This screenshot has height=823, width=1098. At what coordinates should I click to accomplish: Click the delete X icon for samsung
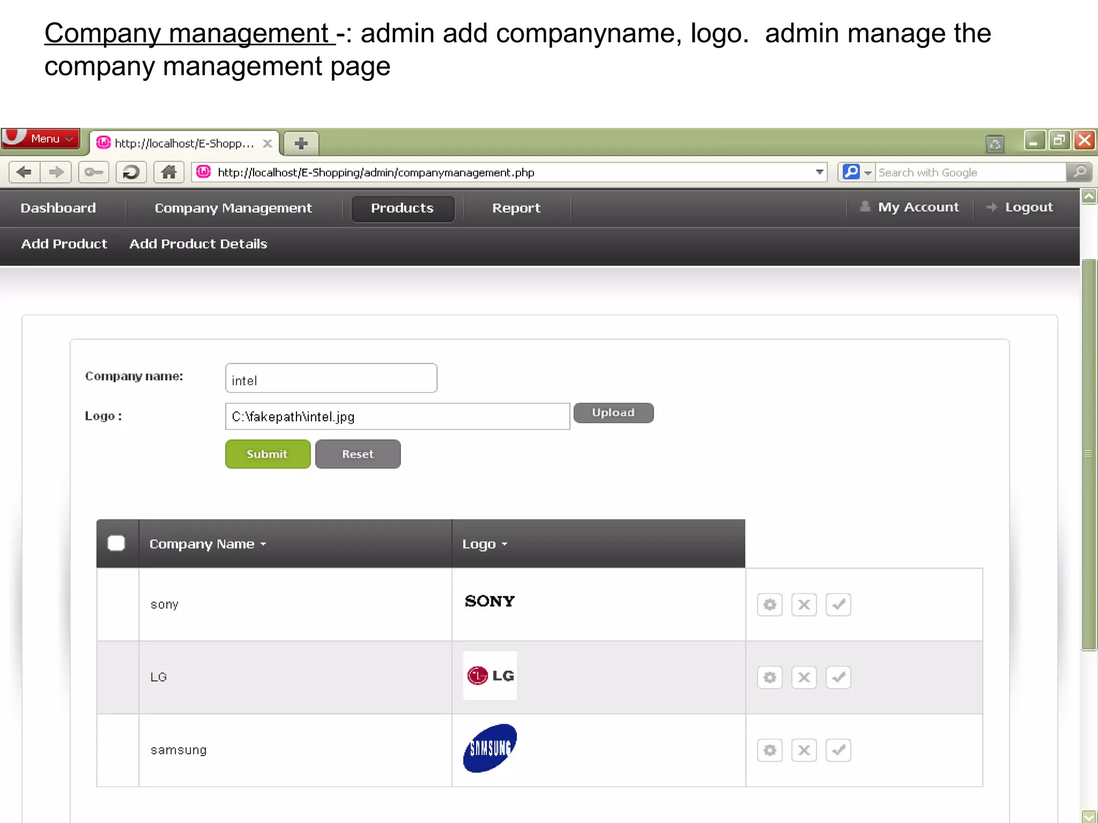point(804,751)
